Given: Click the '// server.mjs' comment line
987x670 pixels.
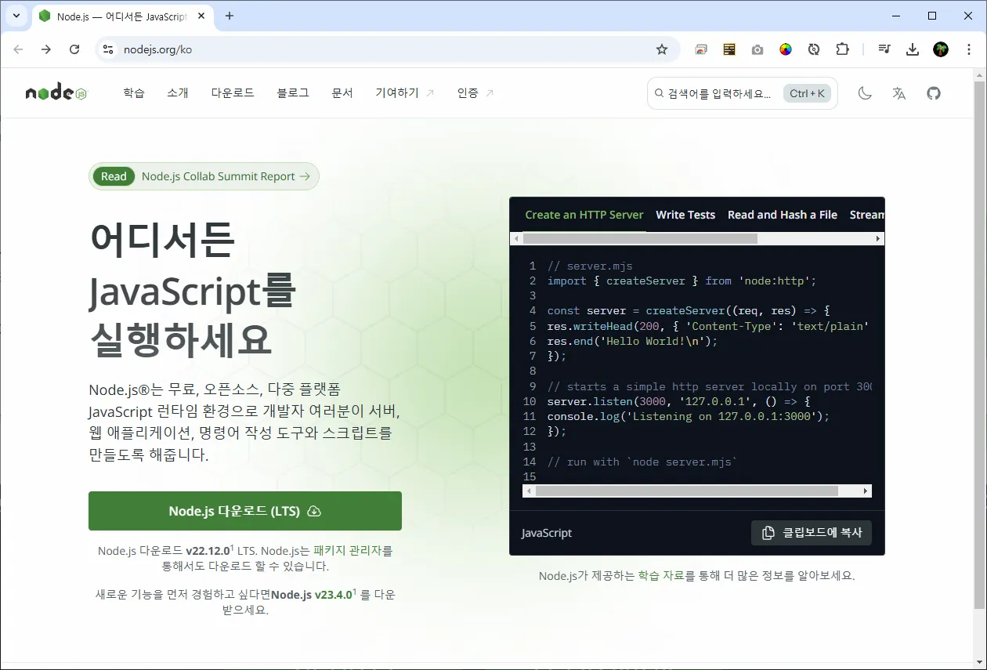Looking at the screenshot, I should click(x=590, y=266).
